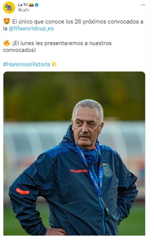Open the #HaremosHistoria hashtag
The height and width of the screenshot is (247, 154).
(x=26, y=64)
